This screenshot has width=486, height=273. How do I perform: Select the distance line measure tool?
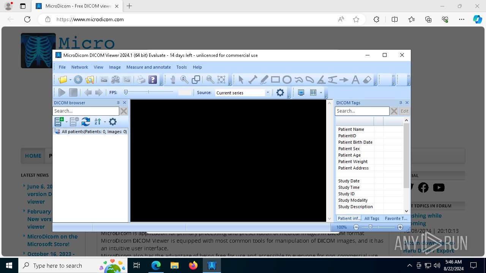coord(252,80)
